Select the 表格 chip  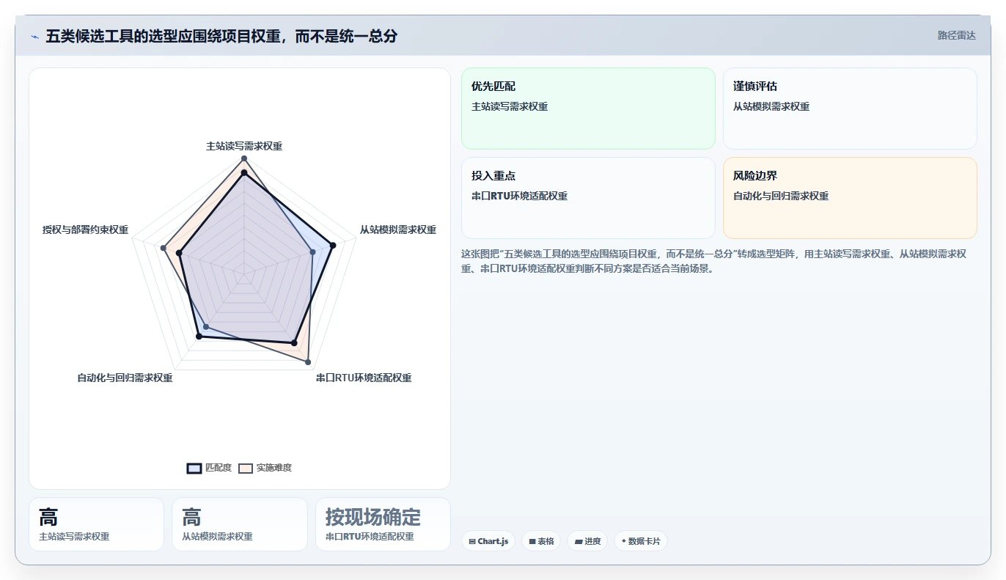point(541,541)
